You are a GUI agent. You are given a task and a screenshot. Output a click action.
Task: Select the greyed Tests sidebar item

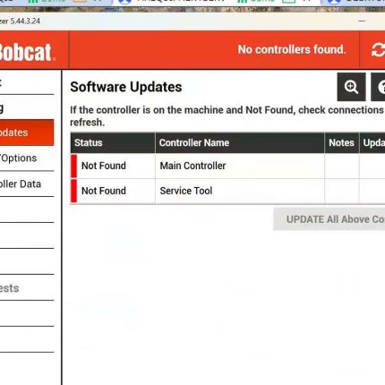click(x=10, y=288)
